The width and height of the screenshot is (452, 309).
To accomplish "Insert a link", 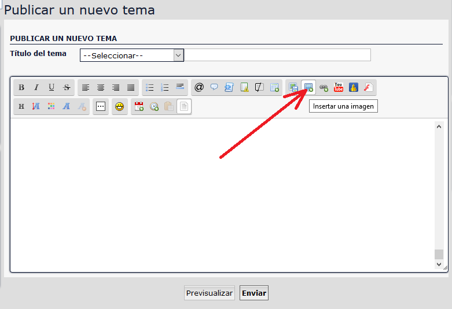I will coord(324,87).
